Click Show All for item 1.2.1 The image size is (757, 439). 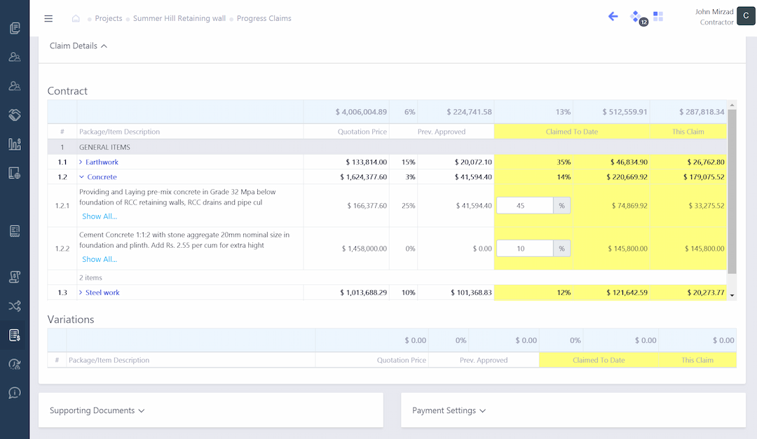pyautogui.click(x=100, y=216)
